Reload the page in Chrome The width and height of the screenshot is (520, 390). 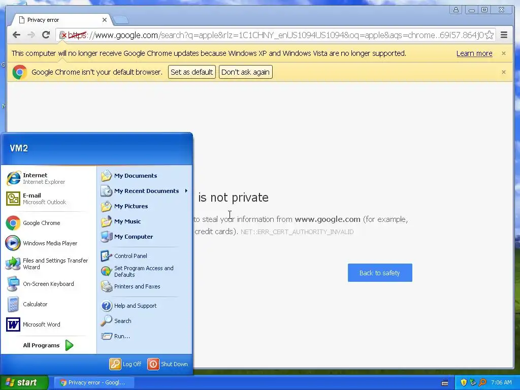click(46, 35)
